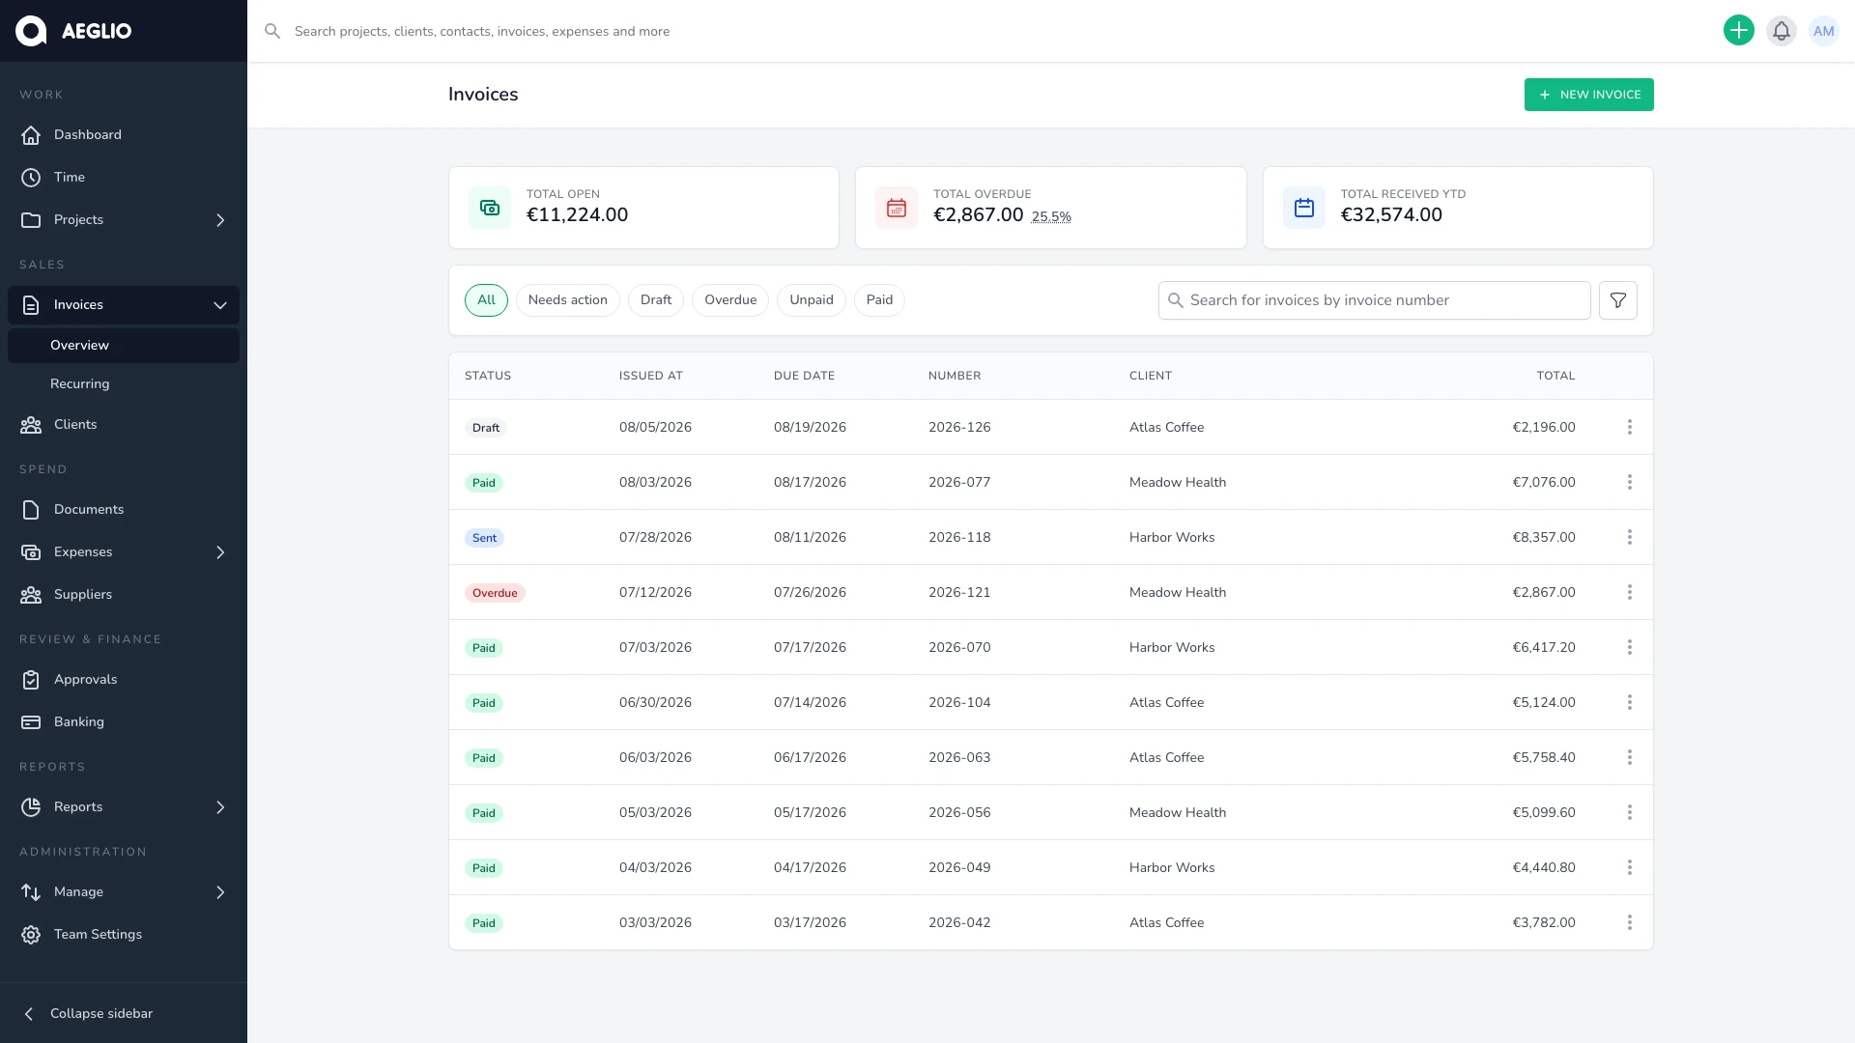Click the green plus quick-add icon

click(x=1739, y=31)
